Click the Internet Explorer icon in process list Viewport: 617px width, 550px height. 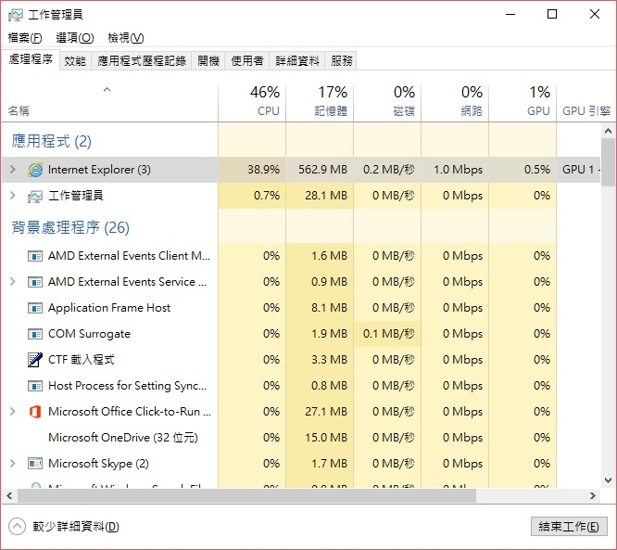click(35, 170)
